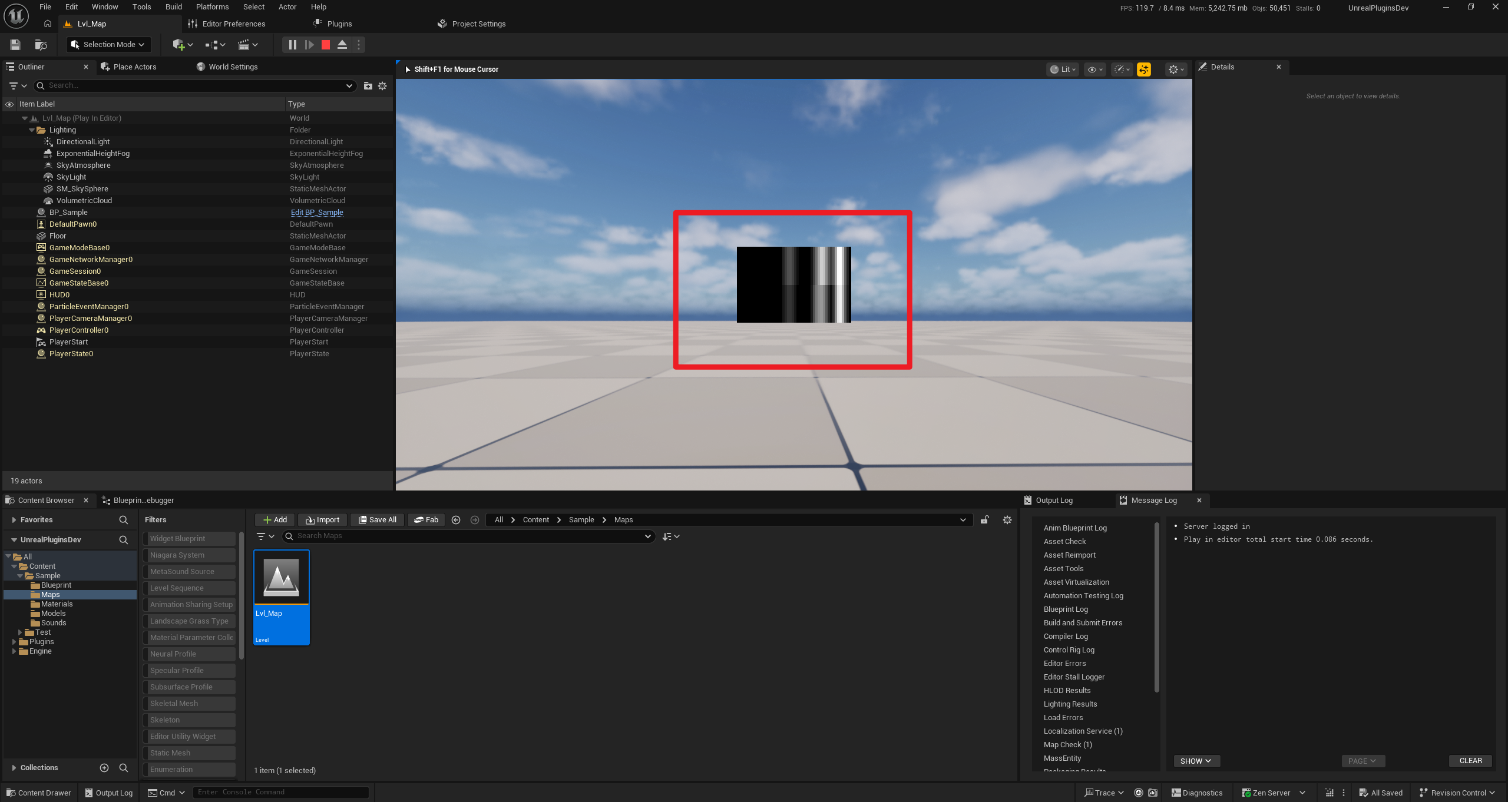1508x802 pixels.
Task: Click the Content Browser lock icon
Action: click(984, 520)
